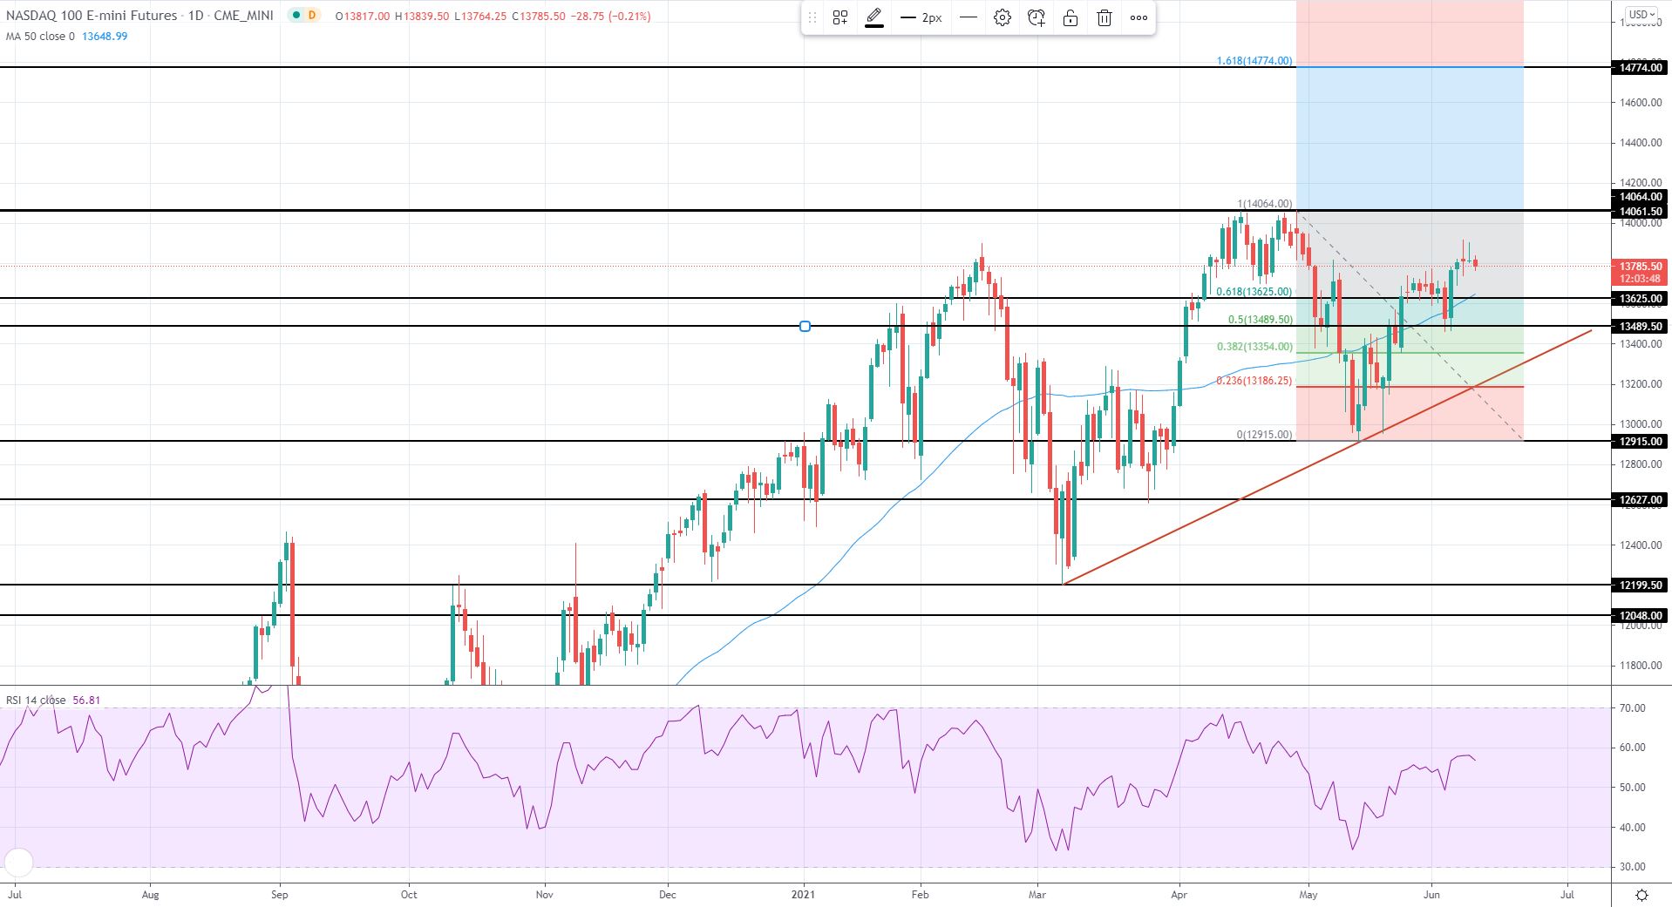The image size is (1672, 907).
Task: Click the round logo button at bottom left
Action: [x=18, y=863]
